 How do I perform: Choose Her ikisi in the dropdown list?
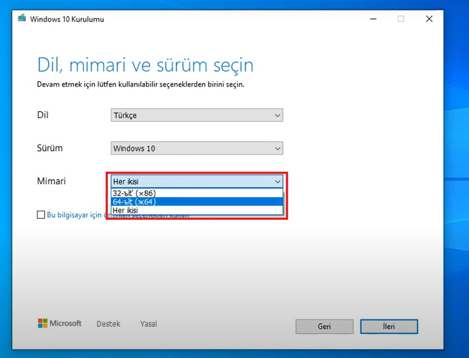[197, 210]
